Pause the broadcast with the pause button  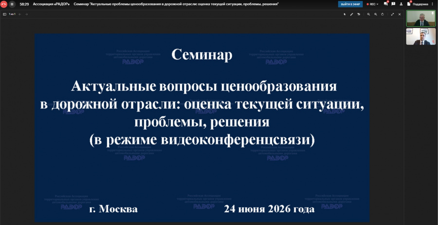pos(12,4)
